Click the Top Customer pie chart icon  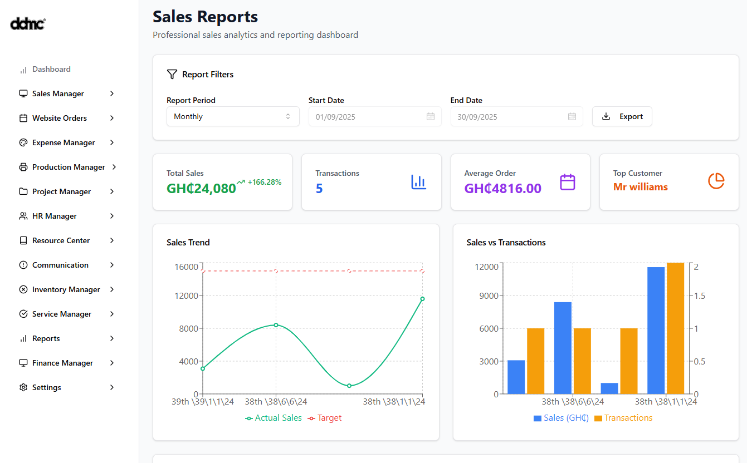[x=716, y=181]
